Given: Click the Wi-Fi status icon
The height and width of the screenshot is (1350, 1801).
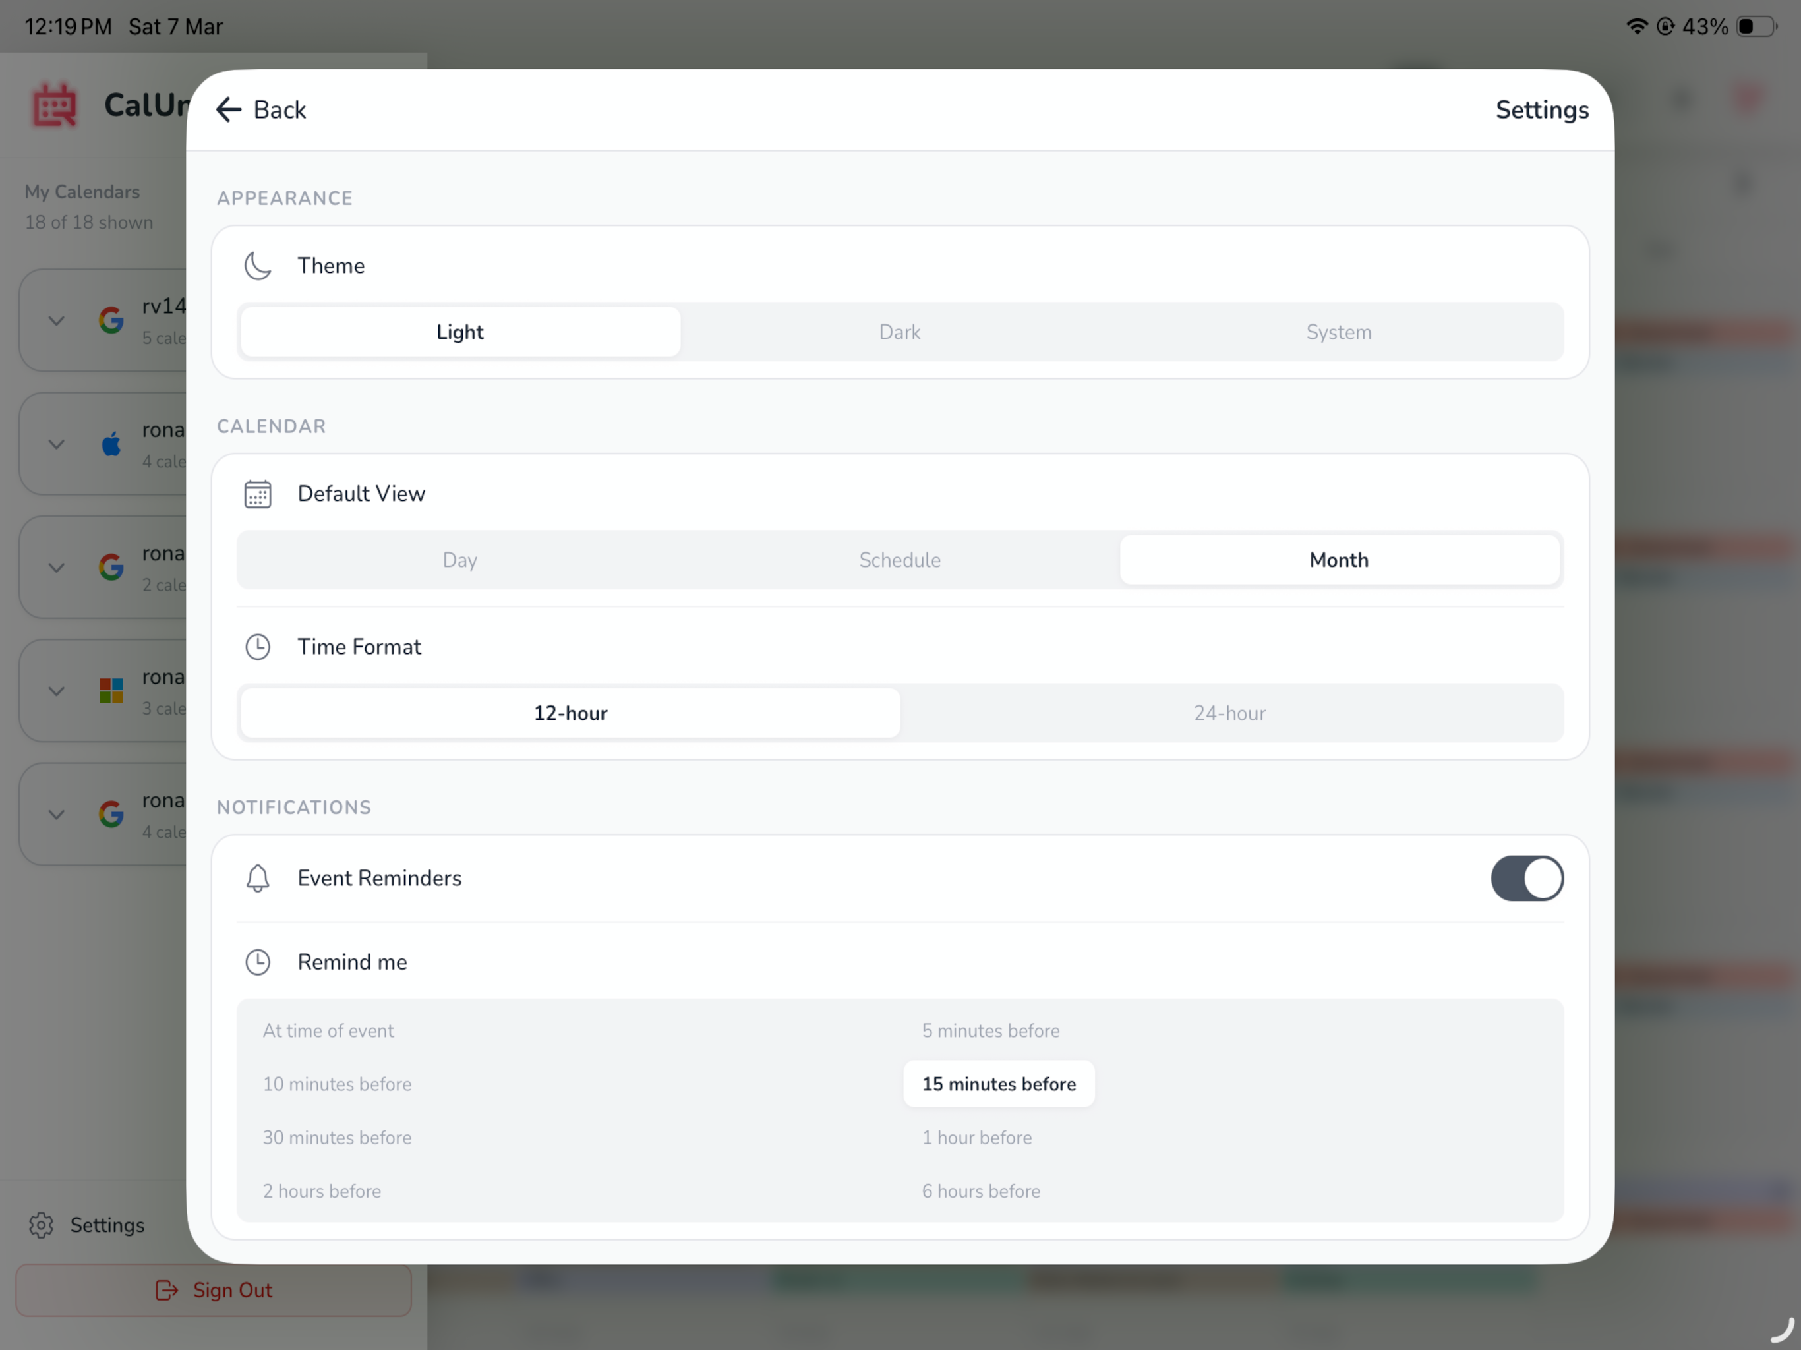Looking at the screenshot, I should (x=1637, y=26).
